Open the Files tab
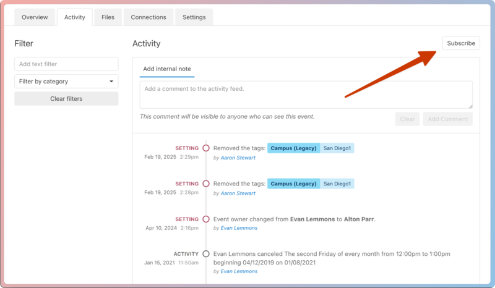 click(x=108, y=17)
